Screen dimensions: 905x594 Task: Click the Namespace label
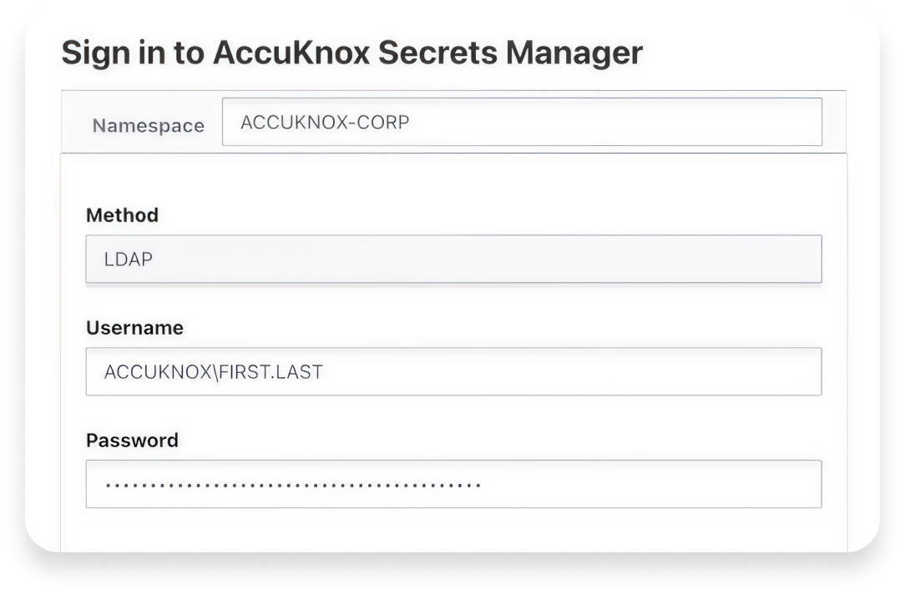(x=149, y=125)
